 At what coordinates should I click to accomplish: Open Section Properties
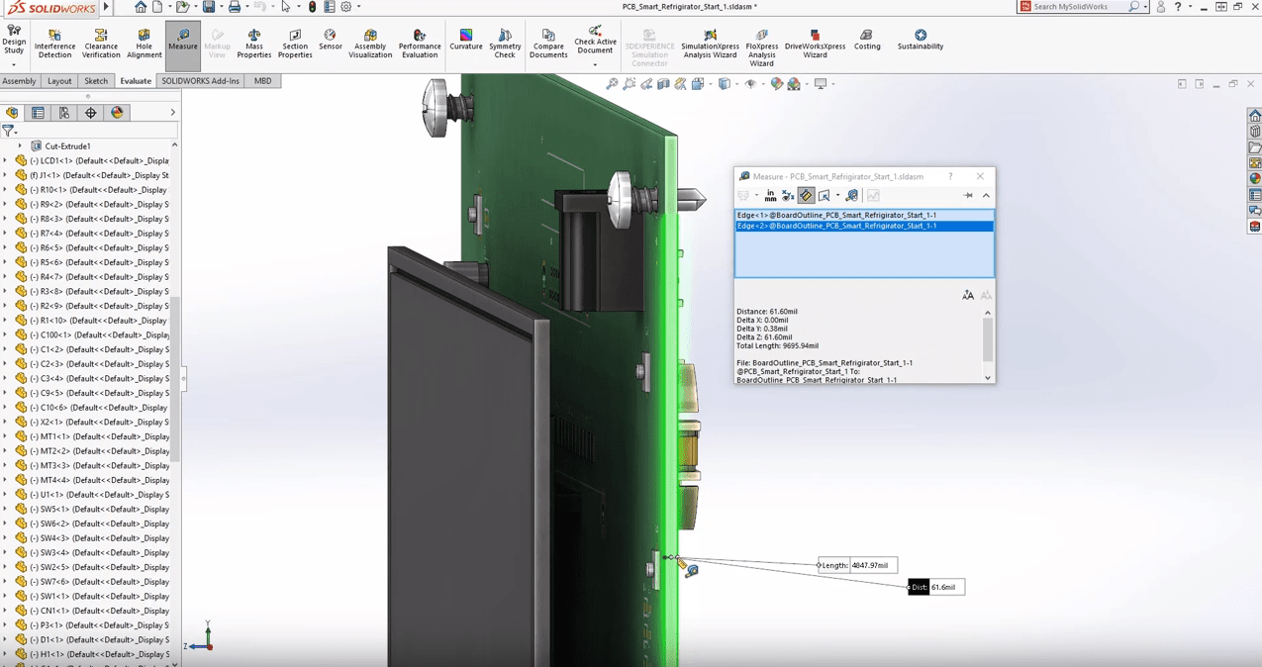(295, 45)
